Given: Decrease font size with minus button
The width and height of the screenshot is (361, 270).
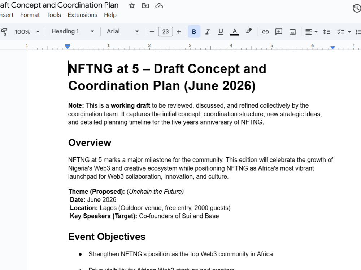Looking at the screenshot, I should [x=152, y=32].
